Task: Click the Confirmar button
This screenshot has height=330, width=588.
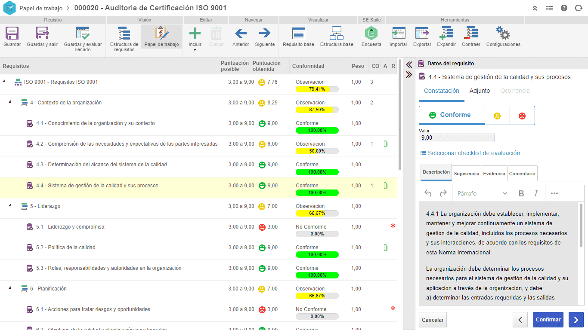Action: coord(548,320)
